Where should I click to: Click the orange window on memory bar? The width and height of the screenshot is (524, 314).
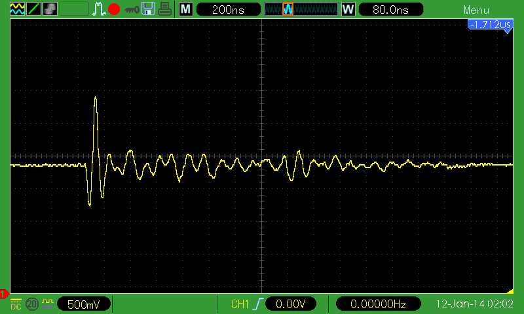288,9
